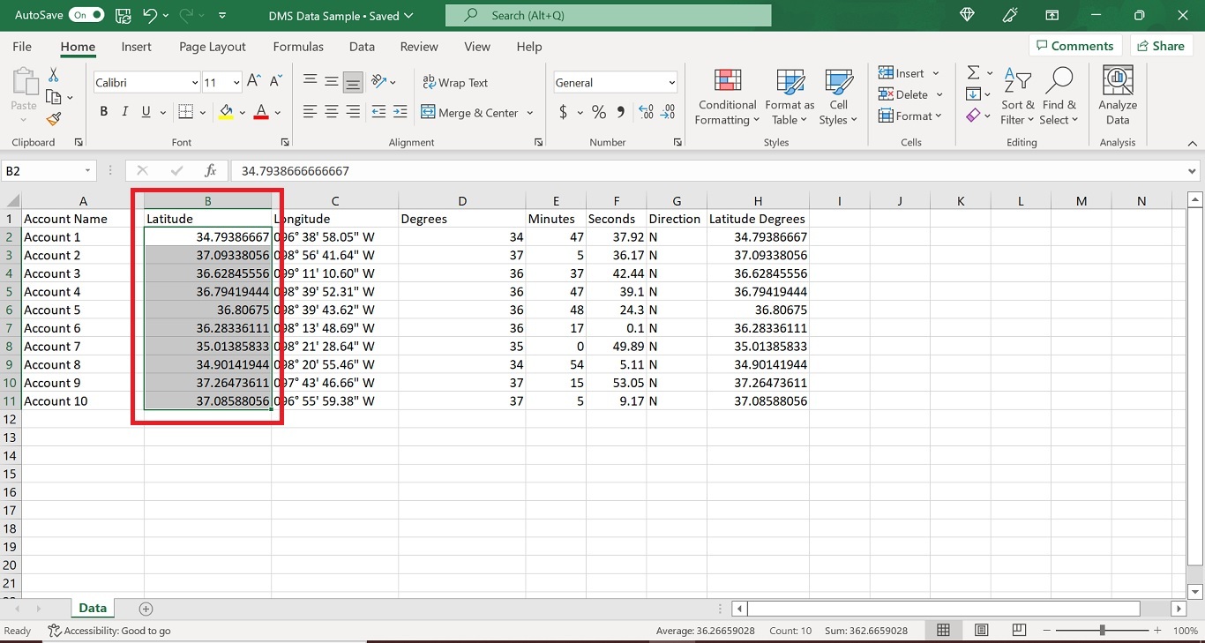Switch to the Formulas ribbon tab
The image size is (1205, 643).
(x=297, y=47)
